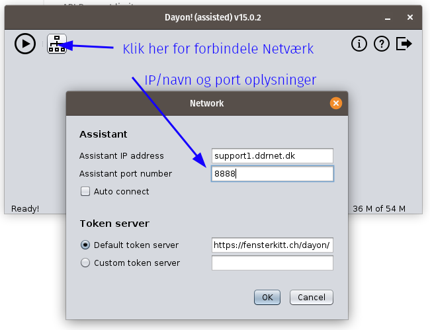This screenshot has width=430, height=330.
Task: Click the Dayon! (assisted) v15.0.2 title bar
Action: pos(213,17)
